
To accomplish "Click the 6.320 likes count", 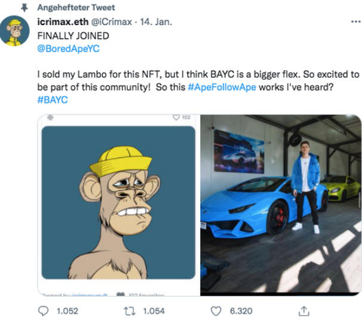I will tap(241, 311).
